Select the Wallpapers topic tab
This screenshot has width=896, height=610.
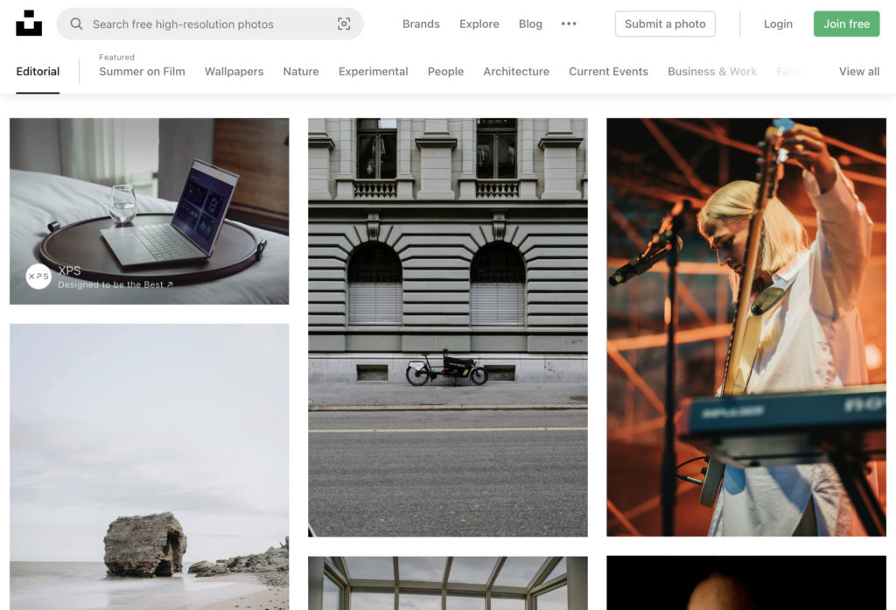pos(234,72)
